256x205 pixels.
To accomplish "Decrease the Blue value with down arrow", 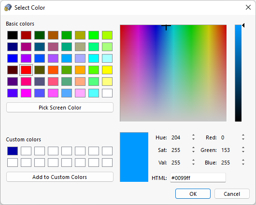I will [243, 164].
